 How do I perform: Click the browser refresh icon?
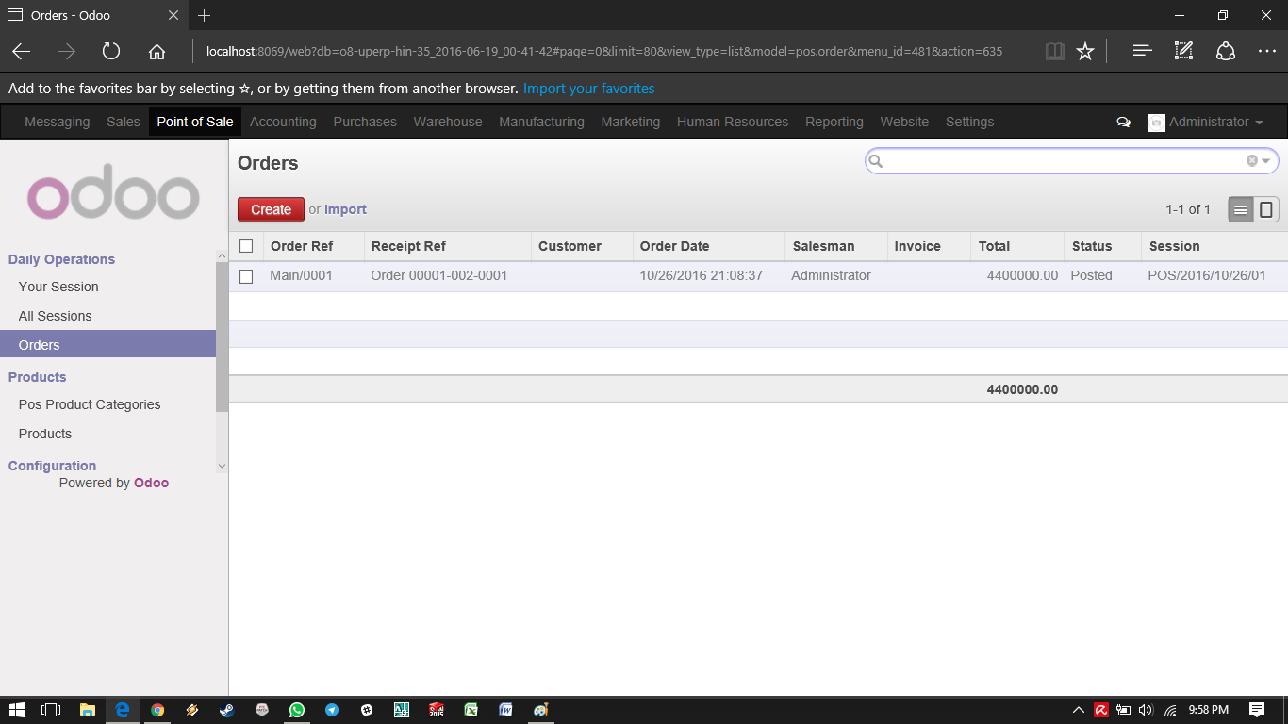pos(111,52)
